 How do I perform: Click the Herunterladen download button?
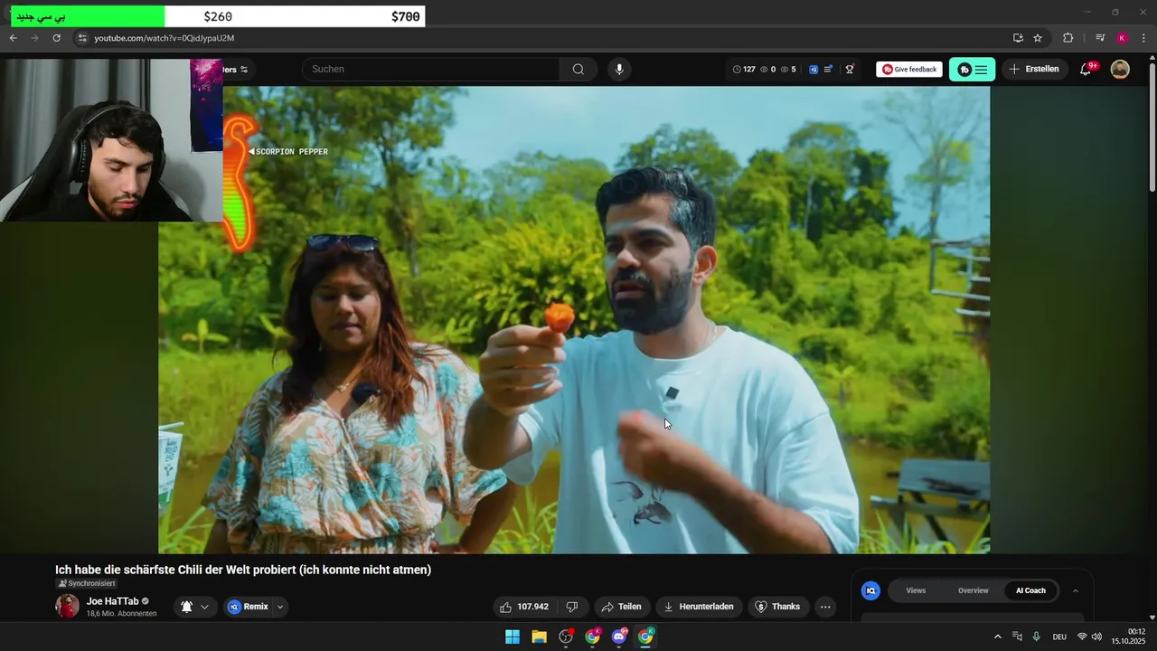click(699, 607)
